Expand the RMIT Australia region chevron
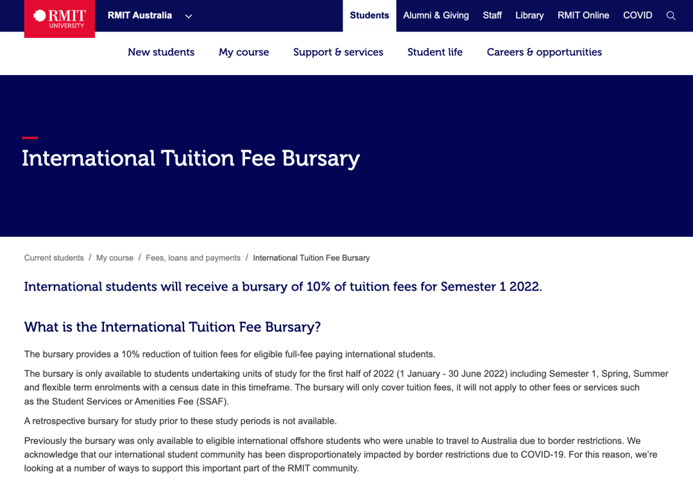693x480 pixels. tap(188, 16)
